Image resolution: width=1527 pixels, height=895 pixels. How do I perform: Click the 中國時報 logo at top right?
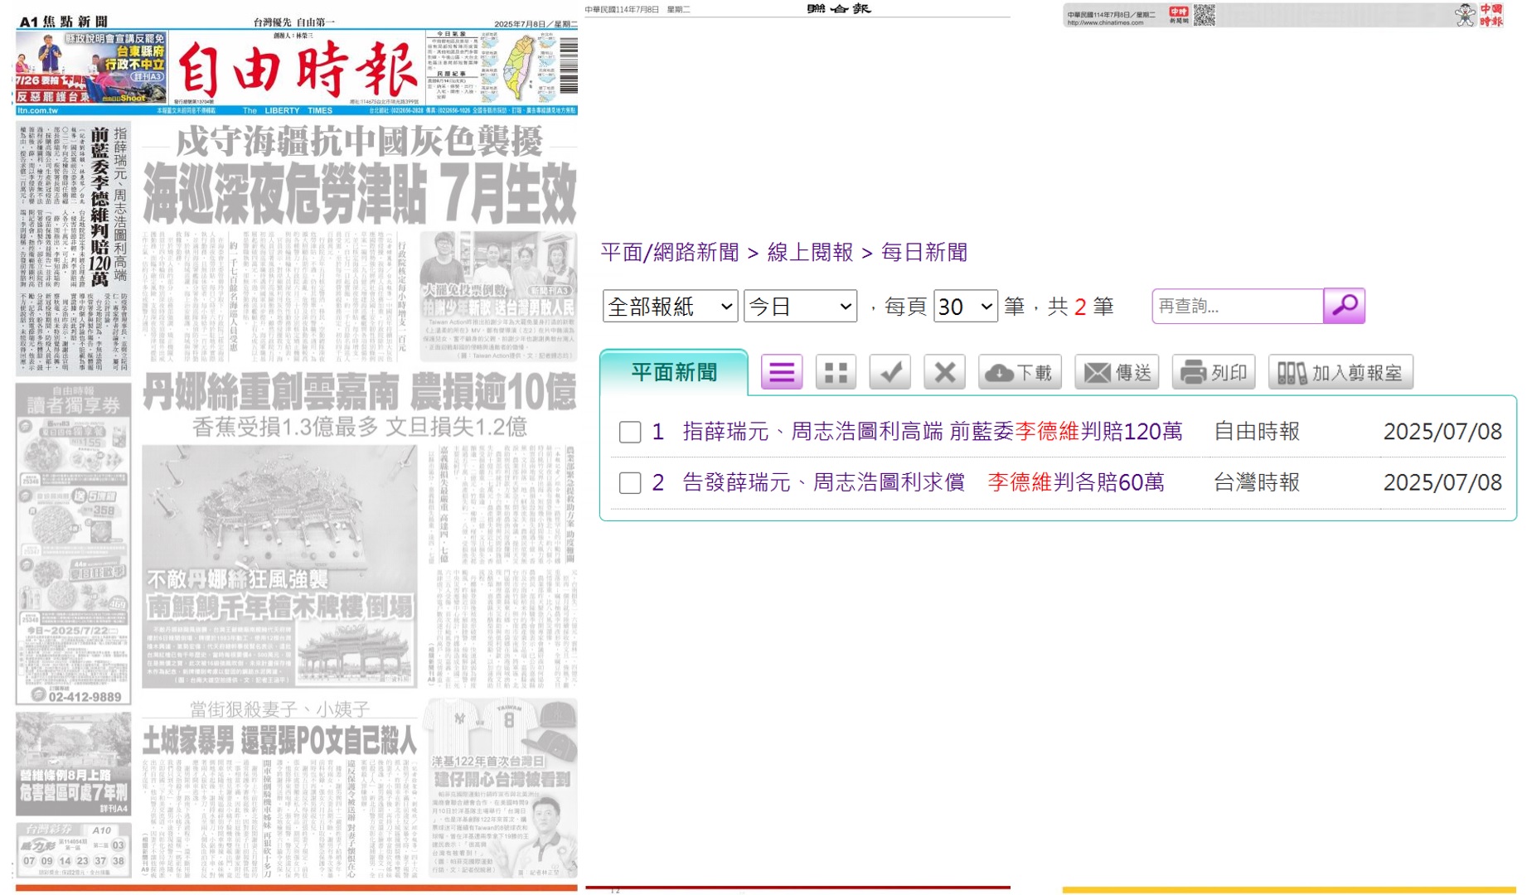(1491, 15)
